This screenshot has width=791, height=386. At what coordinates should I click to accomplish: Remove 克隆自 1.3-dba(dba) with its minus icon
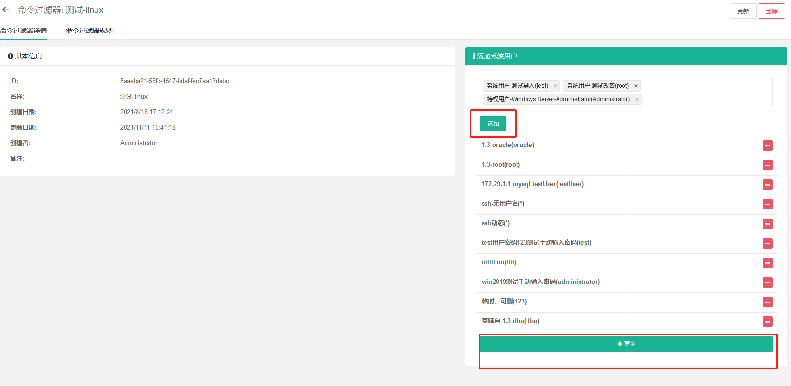(768, 322)
